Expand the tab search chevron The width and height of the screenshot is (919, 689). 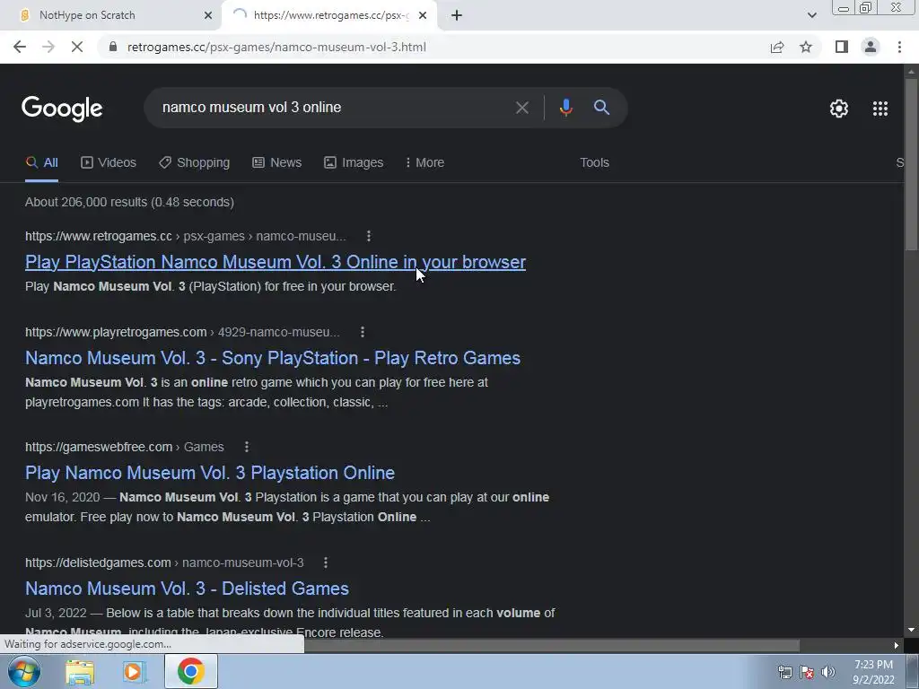[x=811, y=15]
